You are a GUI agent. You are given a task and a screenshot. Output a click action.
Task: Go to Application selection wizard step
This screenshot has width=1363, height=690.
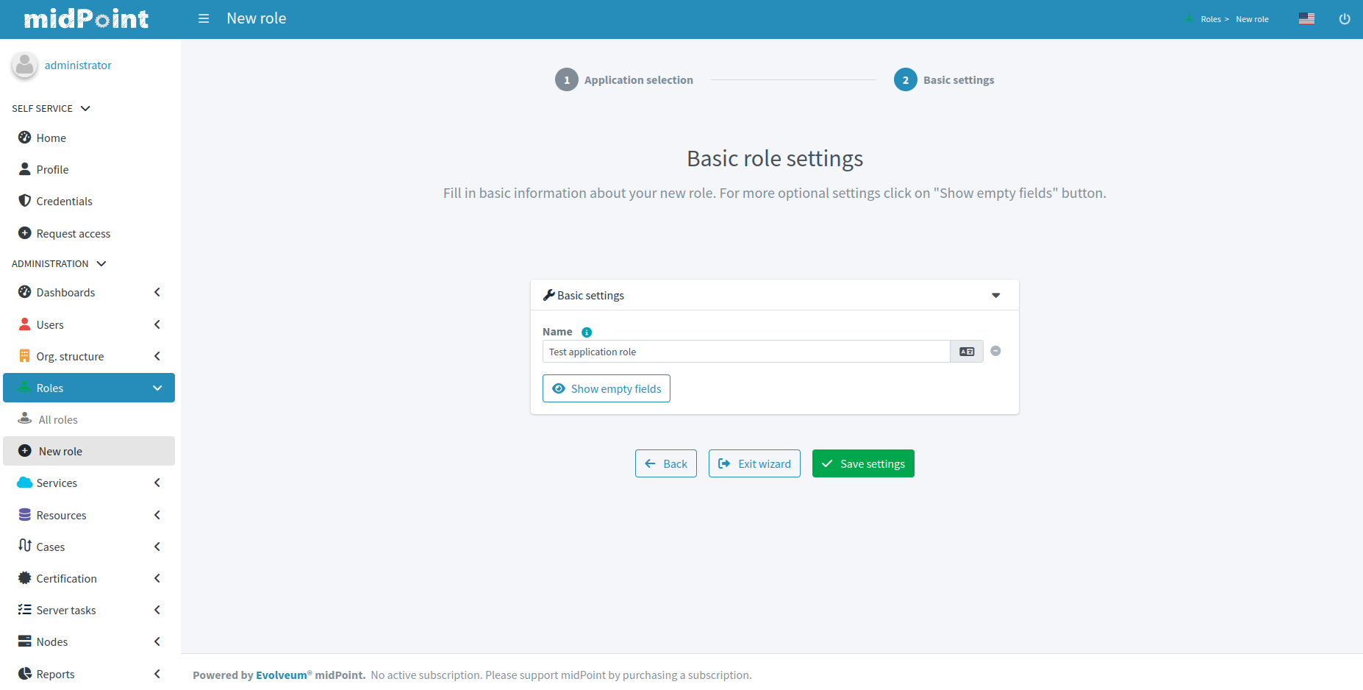(x=624, y=79)
